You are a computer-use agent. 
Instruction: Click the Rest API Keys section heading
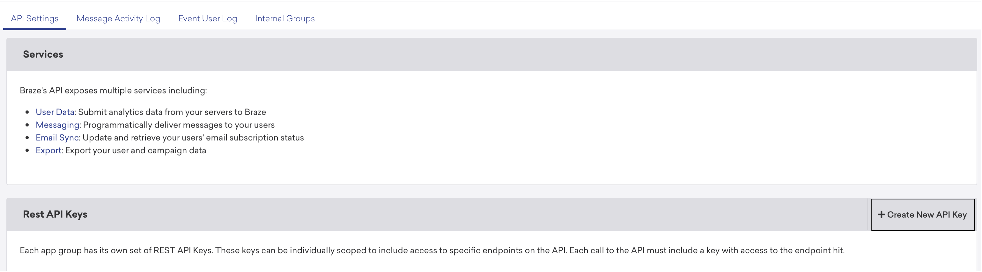pos(55,214)
